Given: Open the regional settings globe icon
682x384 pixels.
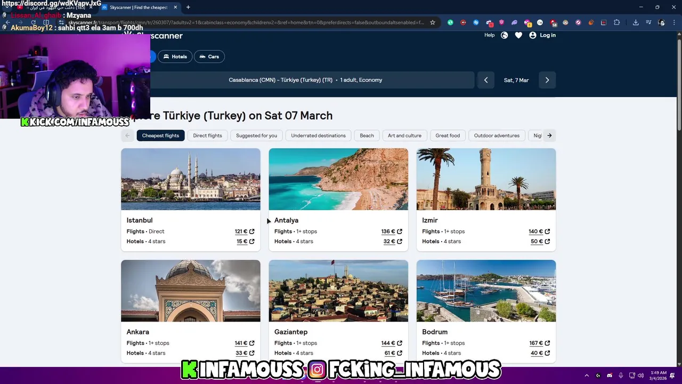Looking at the screenshot, I should tap(505, 35).
